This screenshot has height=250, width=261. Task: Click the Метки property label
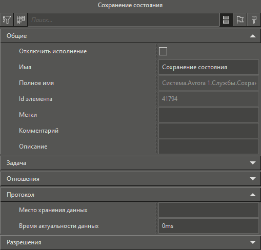point(28,115)
